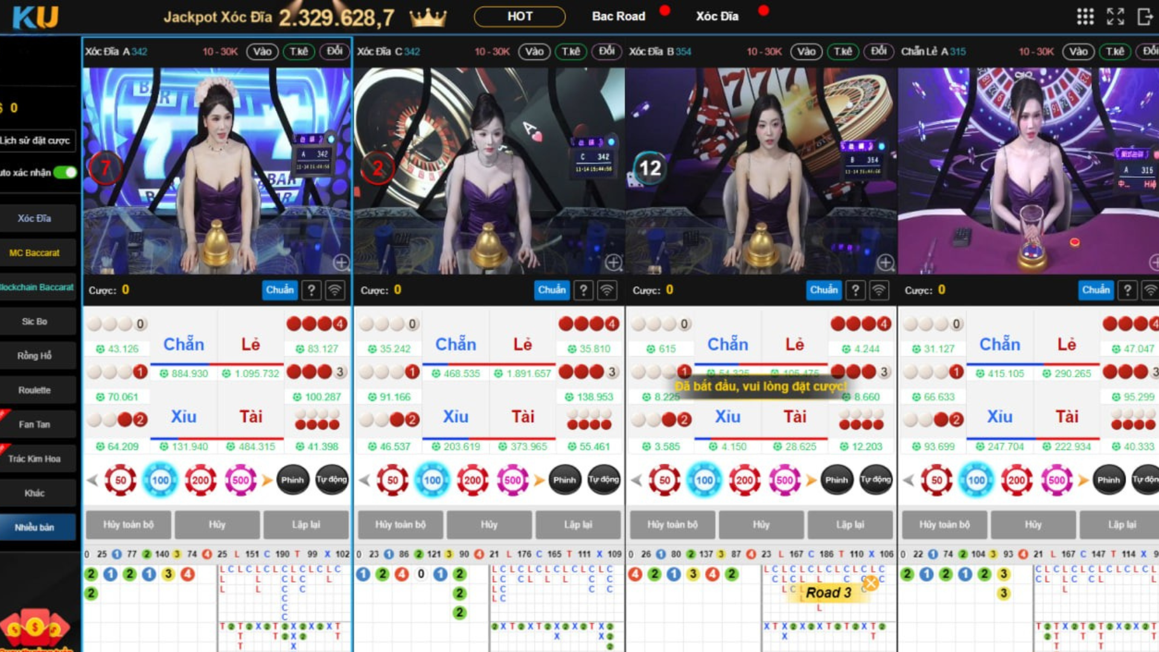This screenshot has width=1159, height=652.
Task: Select the 500 chip in Xóc Đĩa A
Action: pos(240,480)
